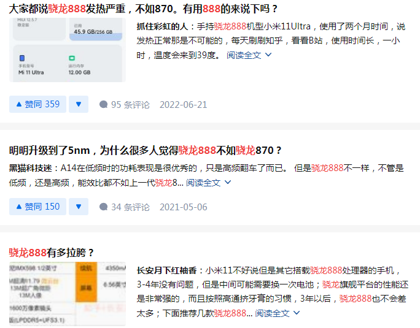Viewport: 420px width, 328px height.
Task: Expand full answer by 抓住彩虹的人
Action: pyautogui.click(x=249, y=55)
